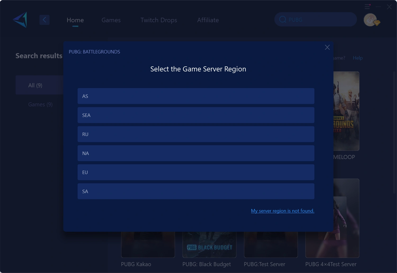
Task: Navigate to Home
Action: [75, 20]
